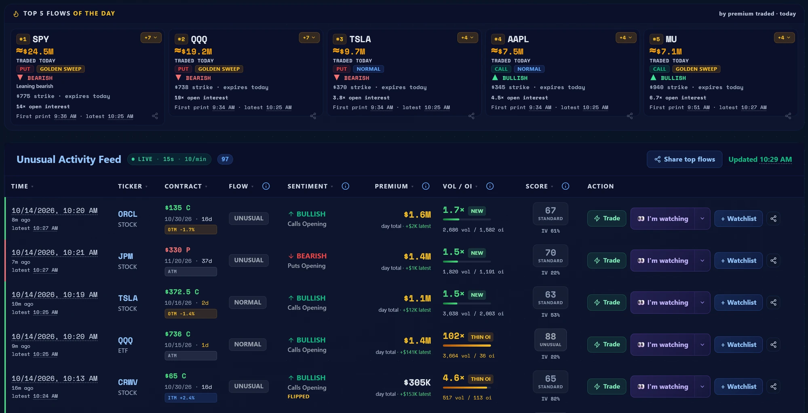
Task: Open watching options arrow in ORCL row
Action: (703, 218)
